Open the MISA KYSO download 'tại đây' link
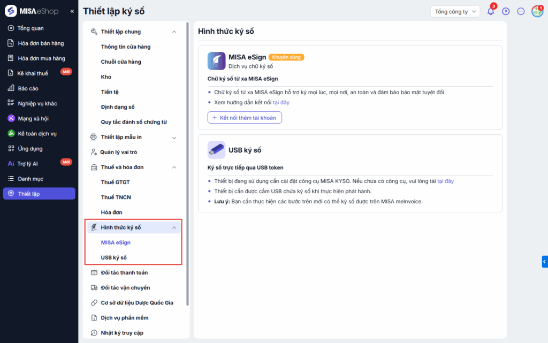 click(x=445, y=181)
